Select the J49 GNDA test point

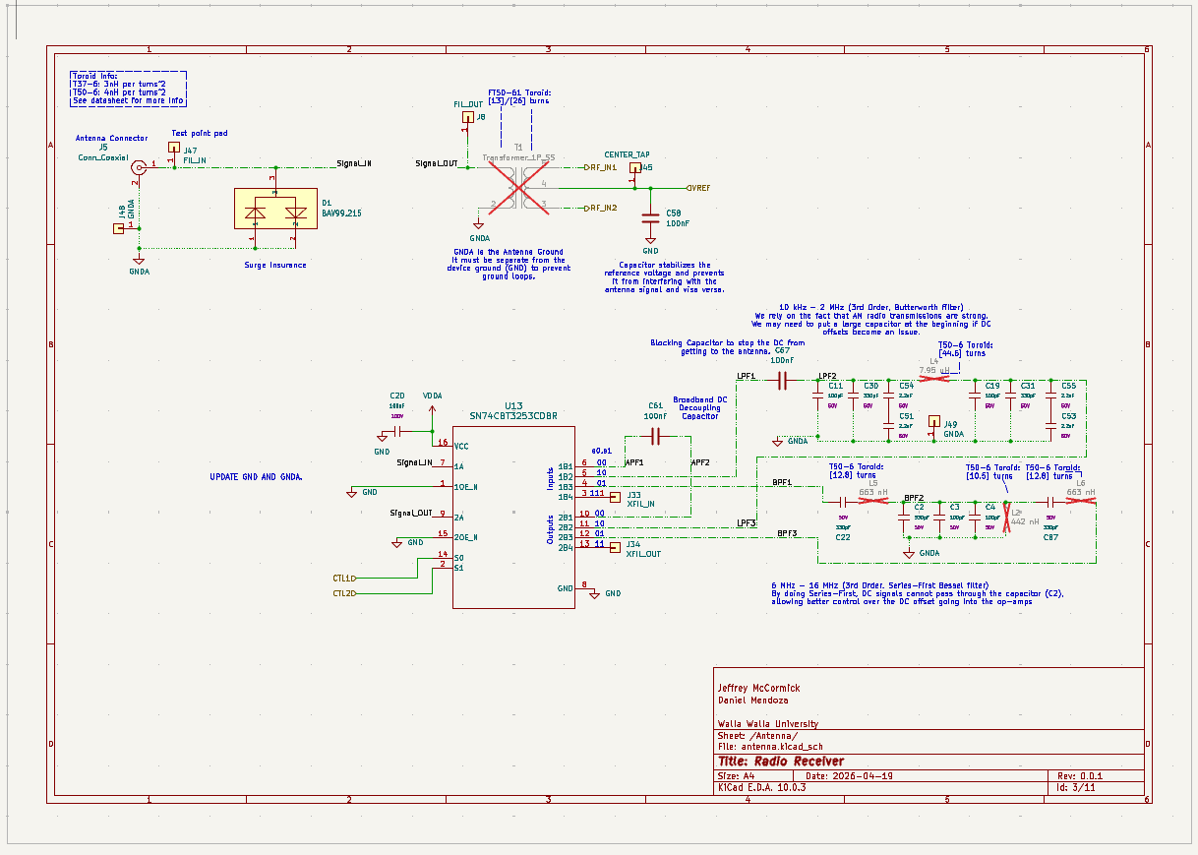click(934, 420)
